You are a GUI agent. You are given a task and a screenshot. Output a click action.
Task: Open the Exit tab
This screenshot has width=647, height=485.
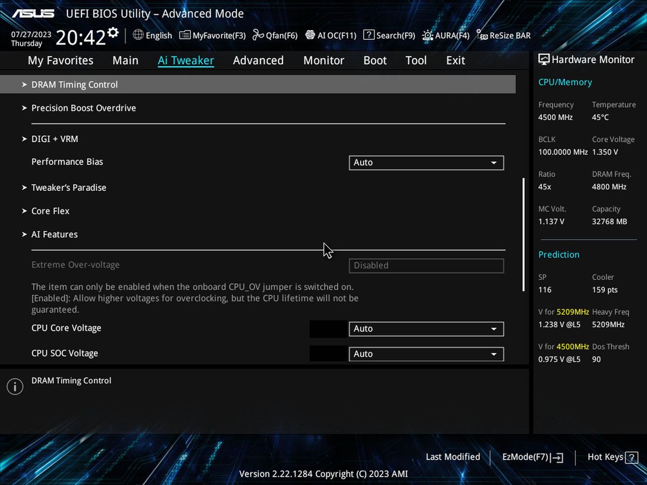point(455,60)
